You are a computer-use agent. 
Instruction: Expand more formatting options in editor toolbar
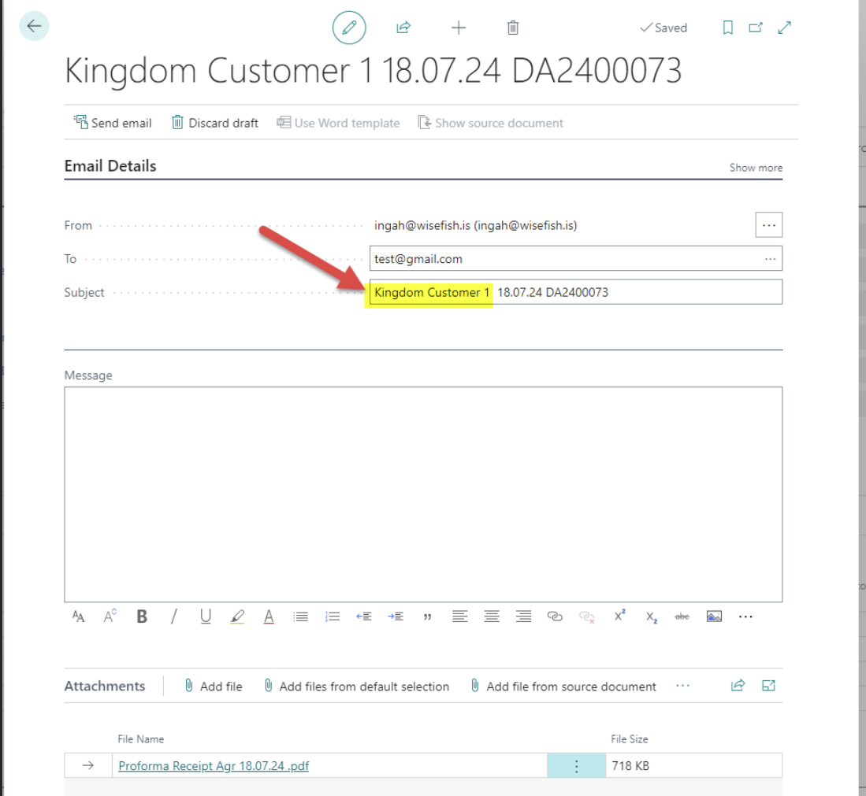[745, 616]
